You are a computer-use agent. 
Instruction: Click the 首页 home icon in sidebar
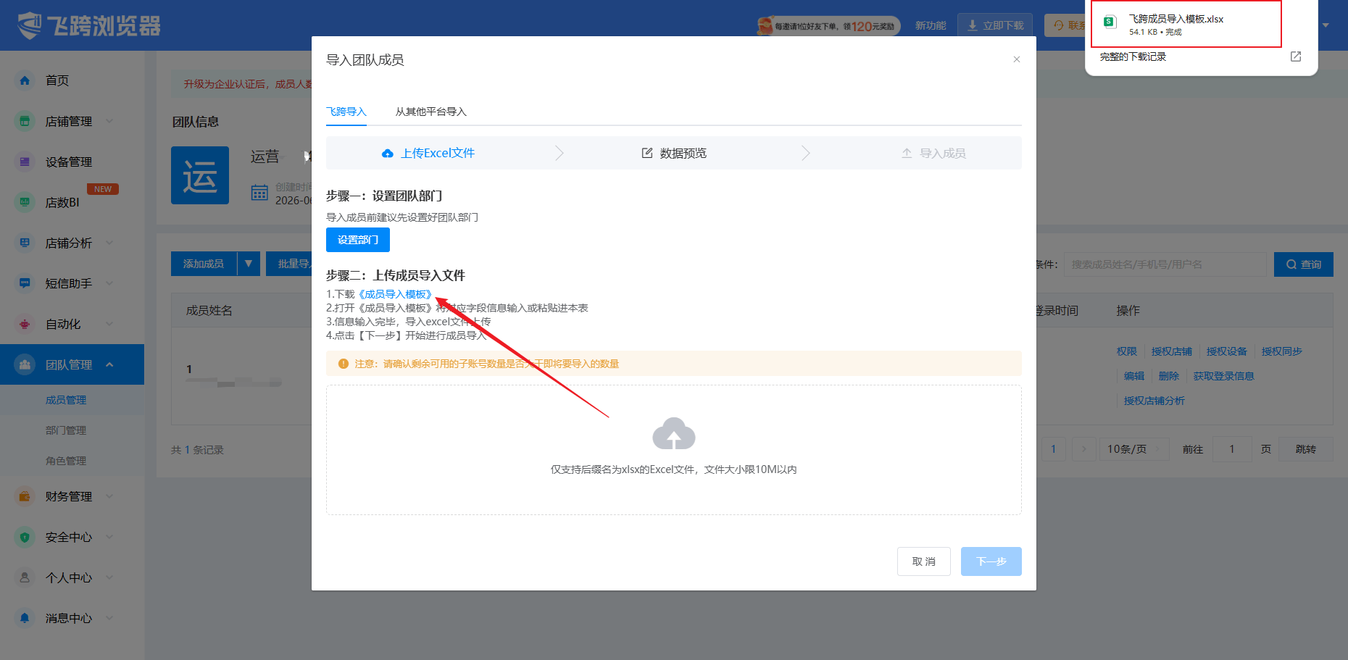pos(25,80)
